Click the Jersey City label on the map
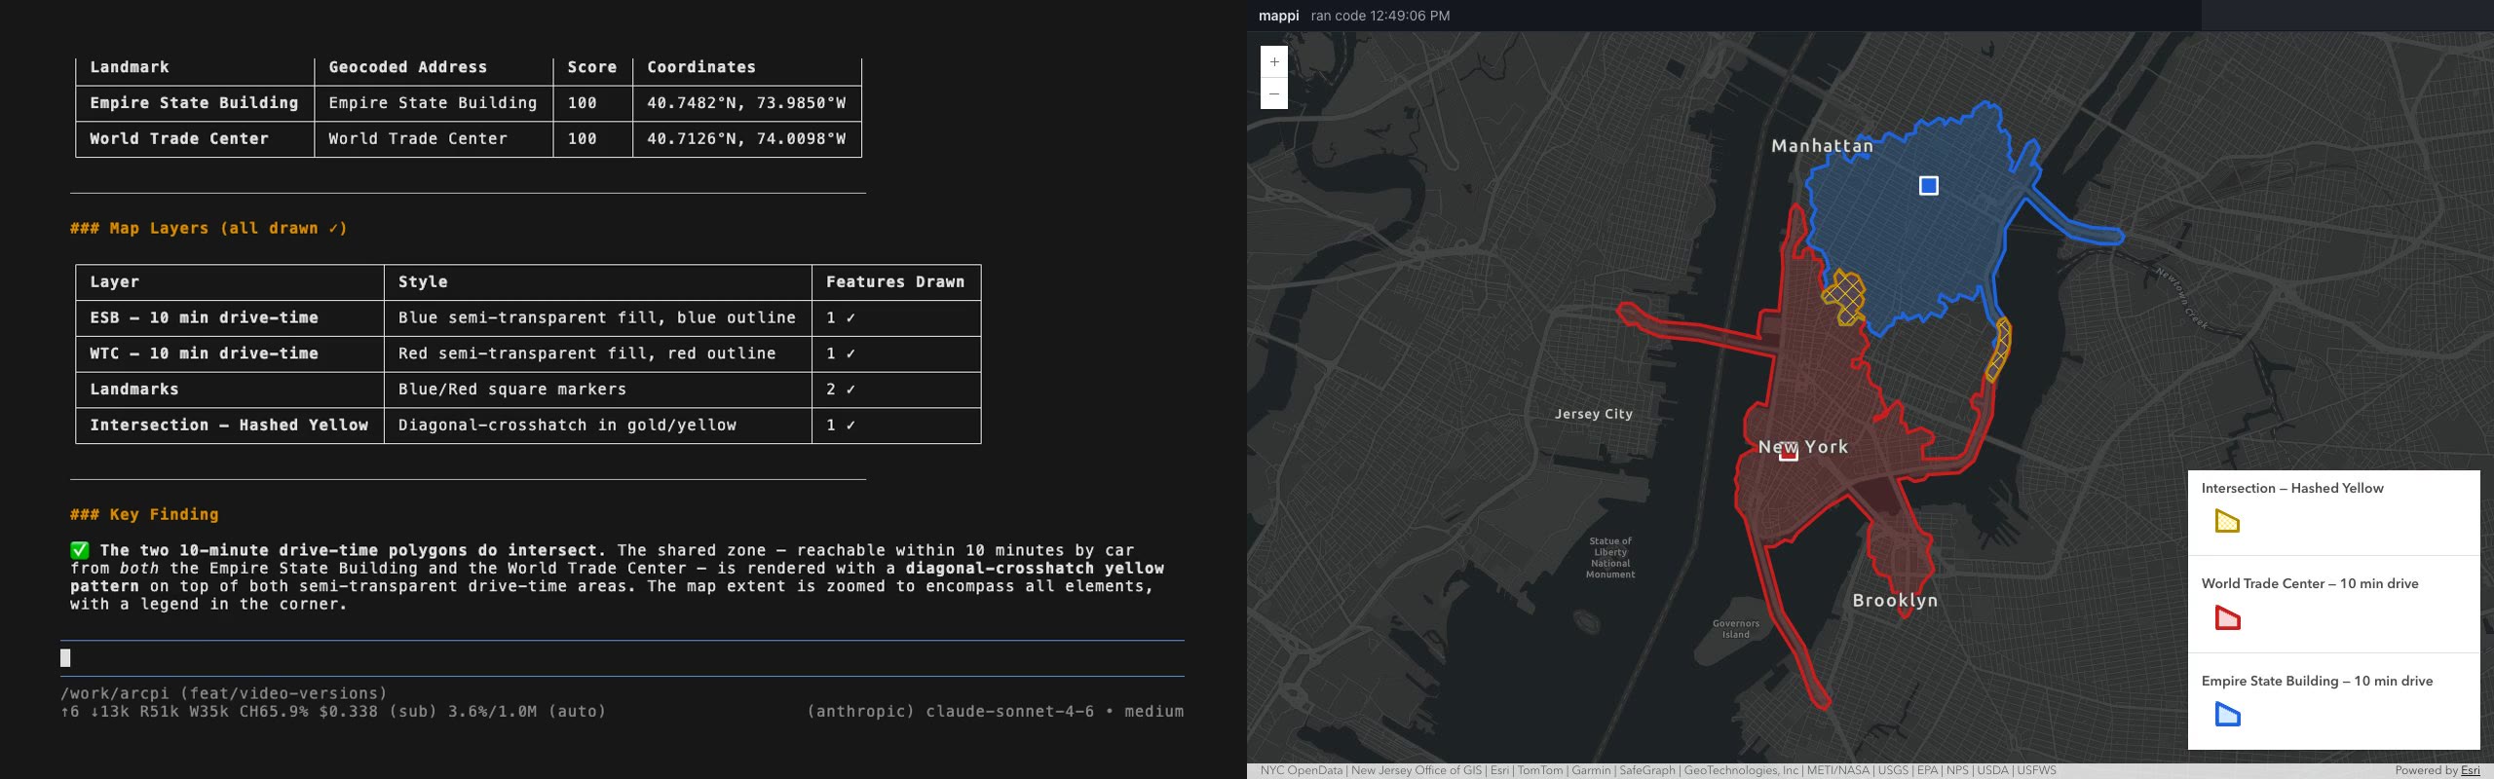 point(1594,414)
